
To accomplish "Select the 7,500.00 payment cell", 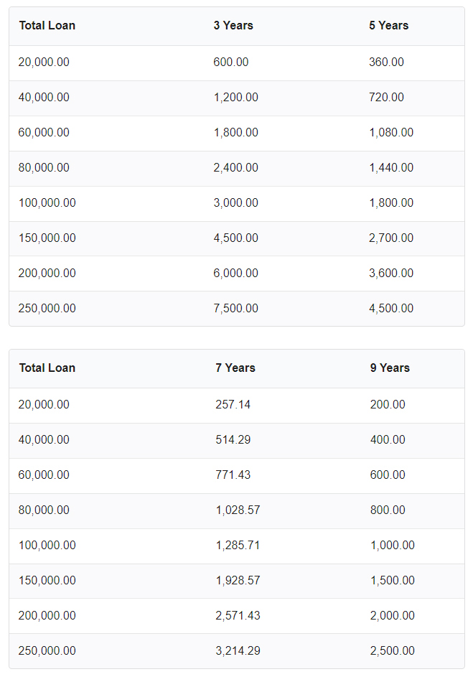I will 235,308.
